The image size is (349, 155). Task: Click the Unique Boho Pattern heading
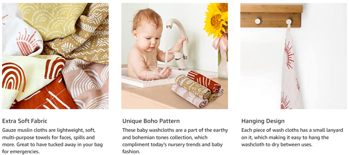pyautogui.click(x=151, y=121)
